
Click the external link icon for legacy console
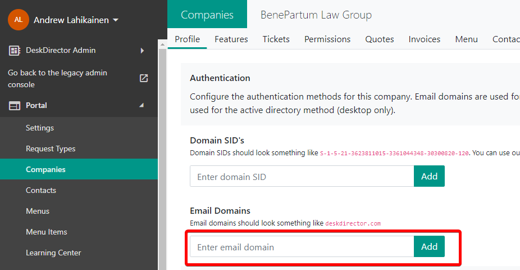click(144, 78)
